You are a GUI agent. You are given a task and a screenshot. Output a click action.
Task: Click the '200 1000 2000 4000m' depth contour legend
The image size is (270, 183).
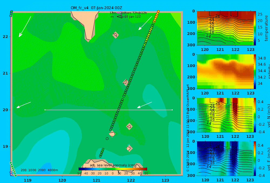39,170
